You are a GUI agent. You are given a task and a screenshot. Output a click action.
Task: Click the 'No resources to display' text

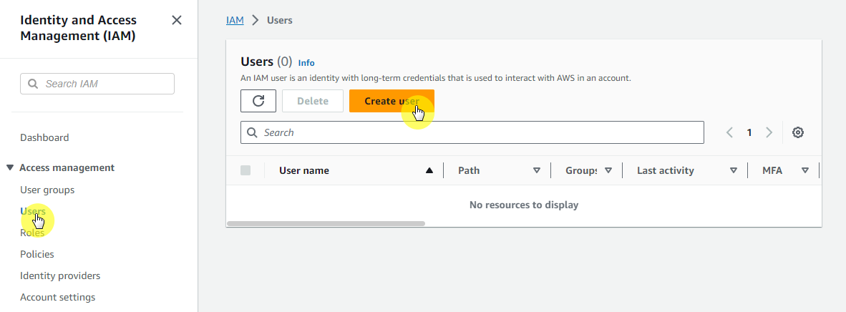(524, 205)
